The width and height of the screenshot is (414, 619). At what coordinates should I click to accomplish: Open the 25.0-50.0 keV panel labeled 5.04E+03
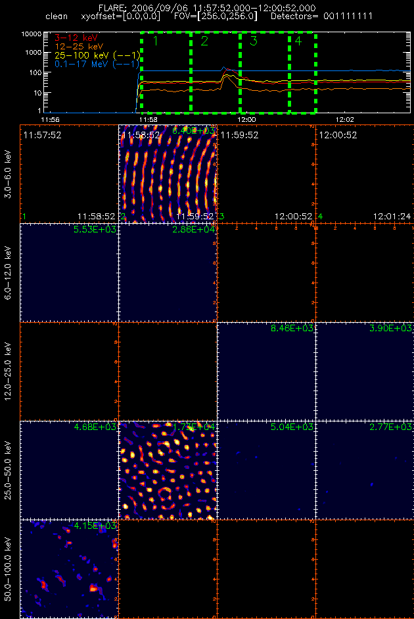point(266,470)
